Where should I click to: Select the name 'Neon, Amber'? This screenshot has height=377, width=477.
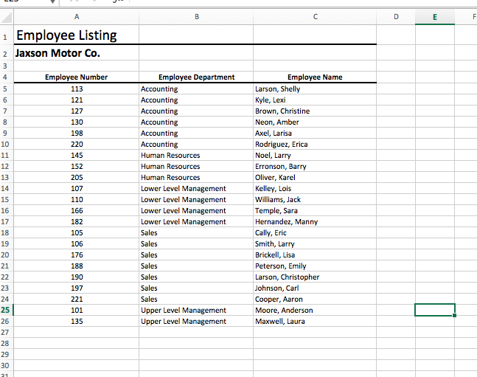point(276,122)
